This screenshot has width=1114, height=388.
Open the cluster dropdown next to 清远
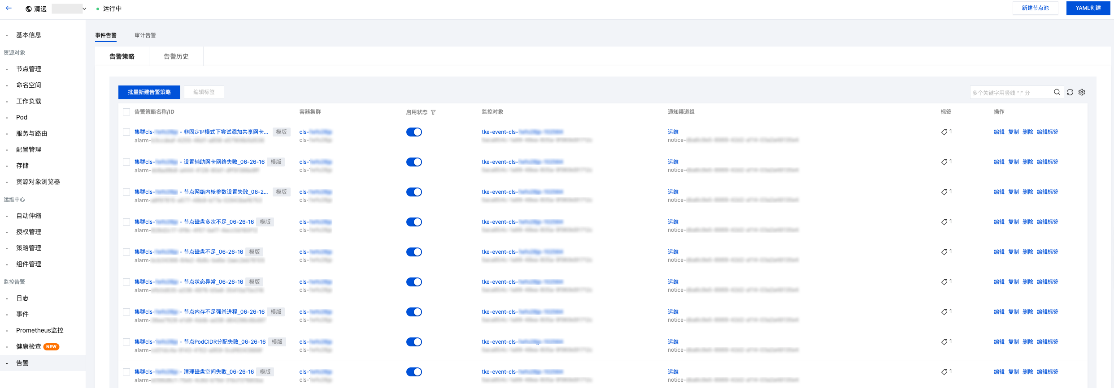pos(69,9)
